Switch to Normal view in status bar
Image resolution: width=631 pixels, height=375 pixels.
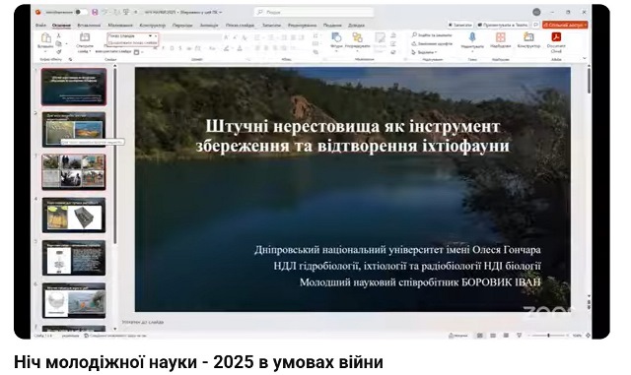point(480,336)
